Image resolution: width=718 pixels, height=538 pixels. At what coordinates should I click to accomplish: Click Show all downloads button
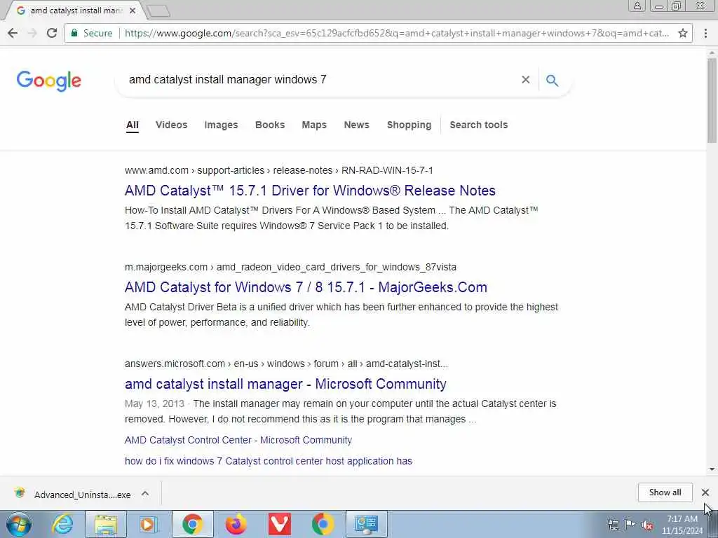665,492
